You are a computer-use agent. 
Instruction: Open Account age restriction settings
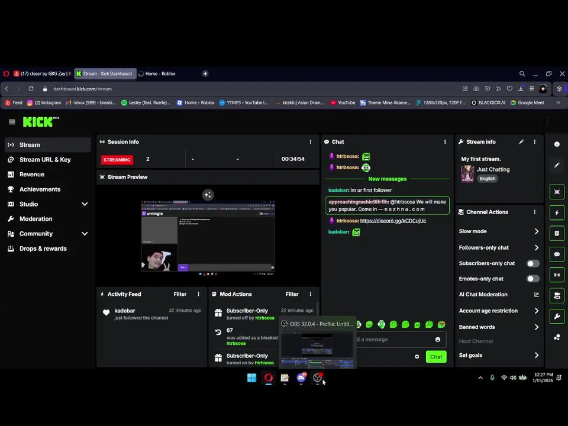(499, 311)
